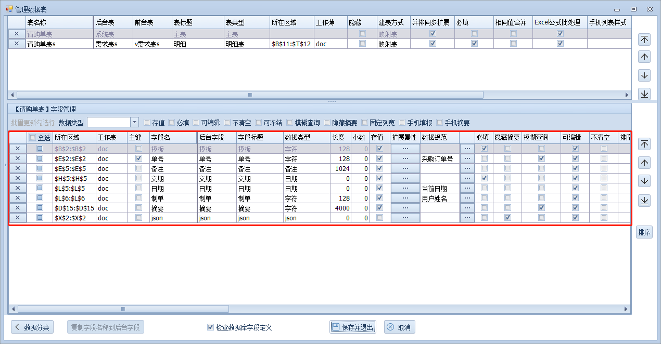
Task: Click the X delete icon for 单号 row
Action: click(17, 158)
